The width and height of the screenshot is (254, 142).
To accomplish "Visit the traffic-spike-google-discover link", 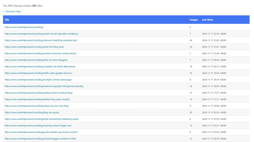I will click(38, 73).
